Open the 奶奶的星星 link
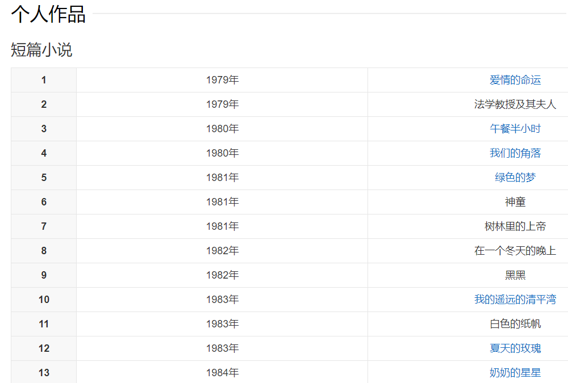The height and width of the screenshot is (383, 568). pos(515,373)
